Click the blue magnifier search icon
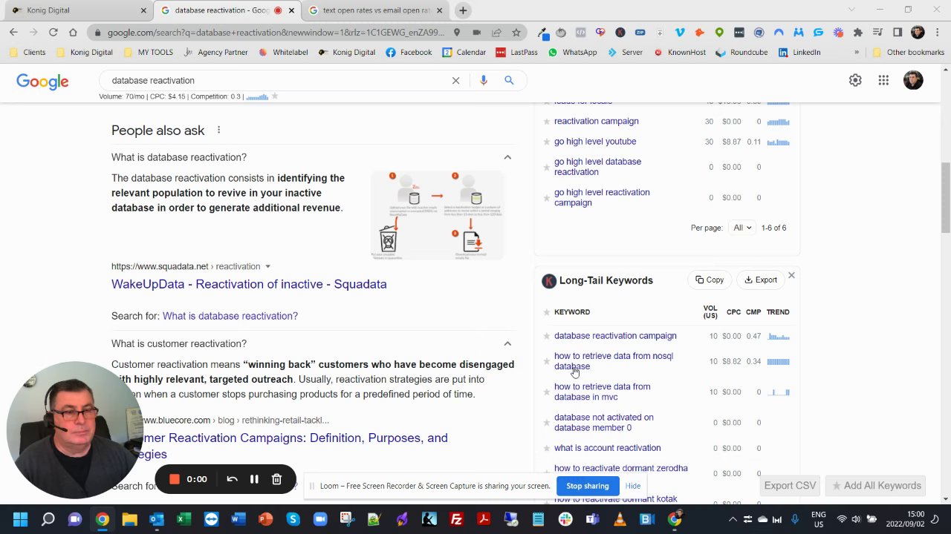Viewport: 951px width, 534px height. point(509,80)
